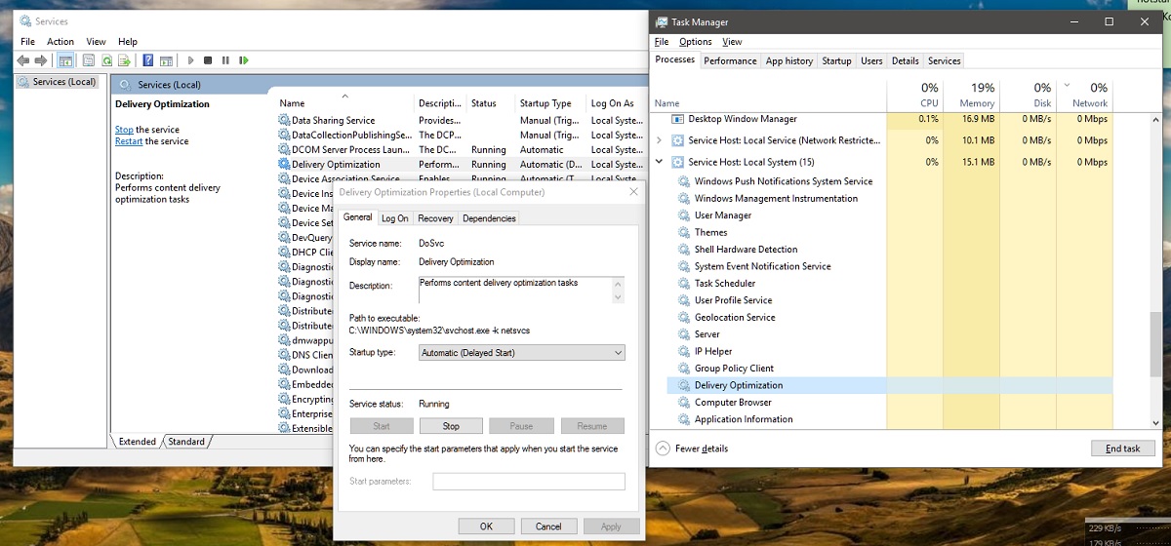Click the Refresh toolbar icon in Services
This screenshot has height=546, width=1171.
tap(107, 60)
